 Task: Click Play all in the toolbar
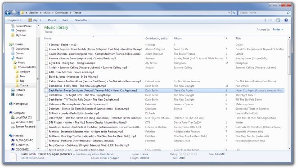pos(52,20)
